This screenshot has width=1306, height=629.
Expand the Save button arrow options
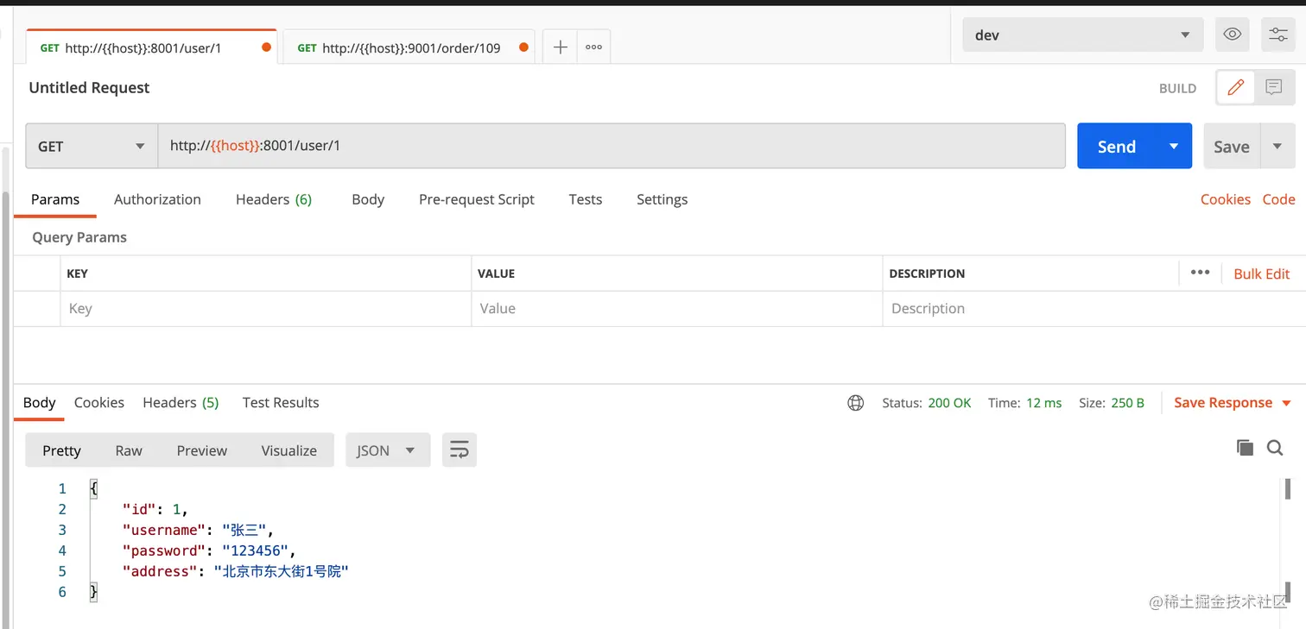(1277, 146)
